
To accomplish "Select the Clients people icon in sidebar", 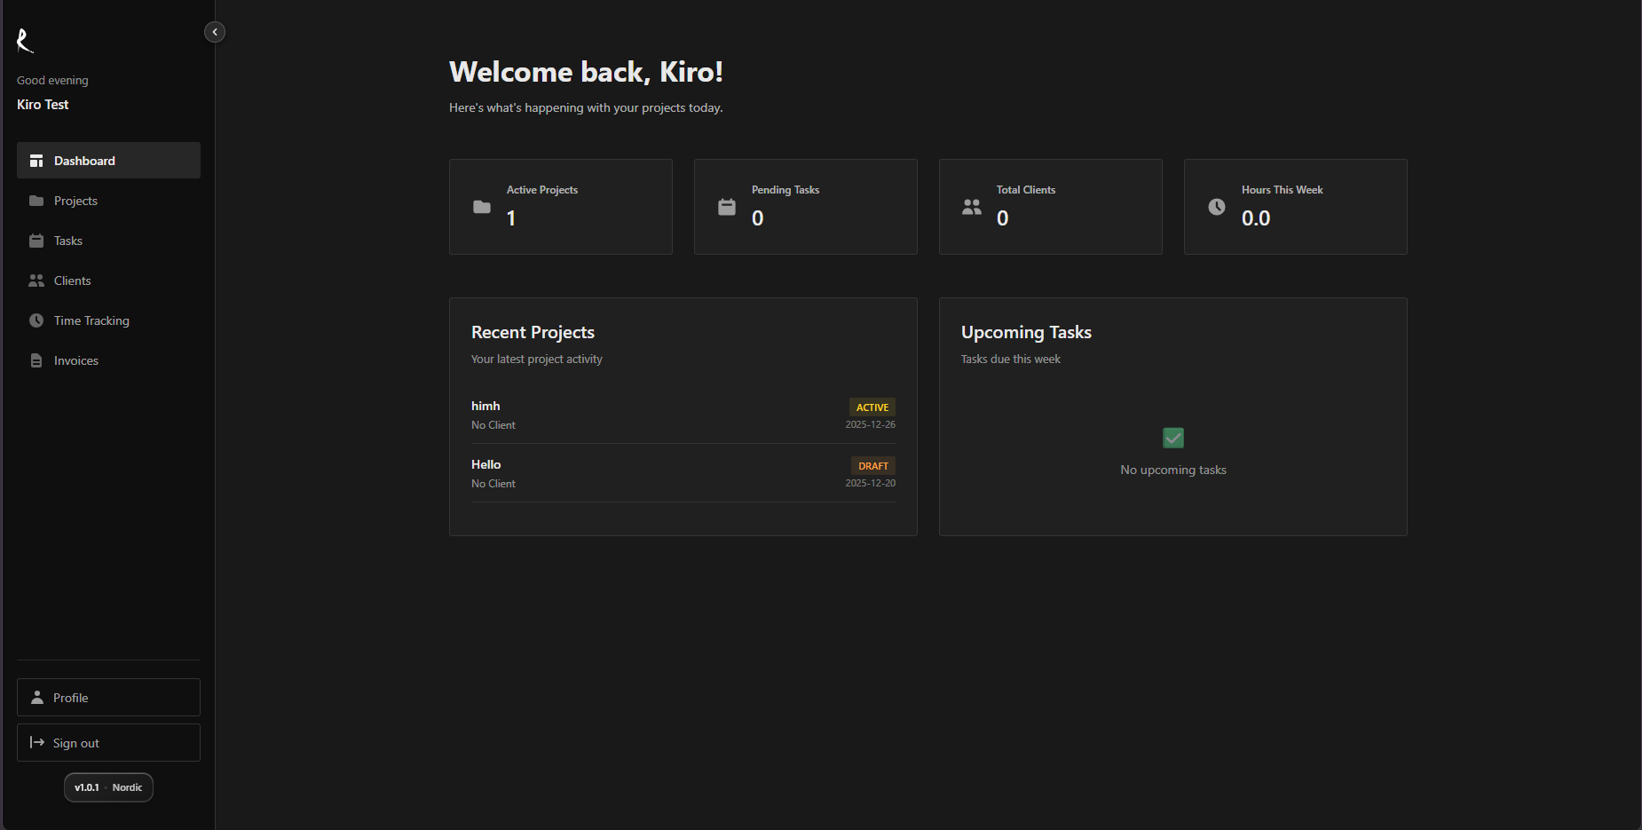I will click(36, 281).
